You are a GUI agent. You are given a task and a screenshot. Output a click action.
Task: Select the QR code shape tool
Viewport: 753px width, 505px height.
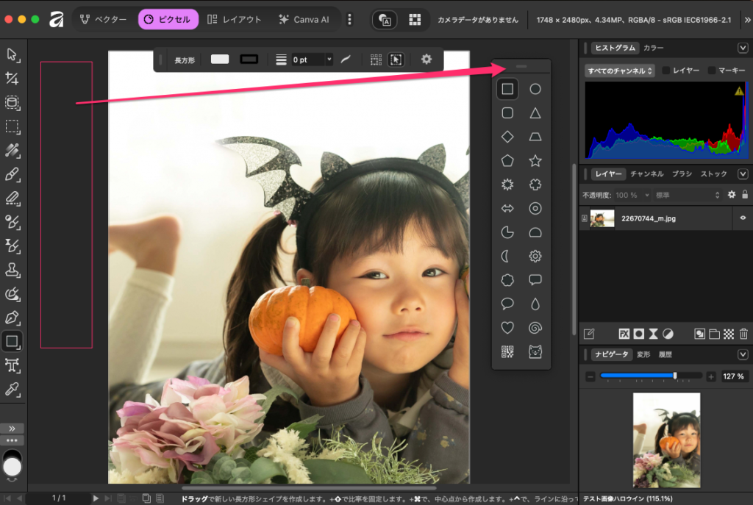[x=507, y=352]
